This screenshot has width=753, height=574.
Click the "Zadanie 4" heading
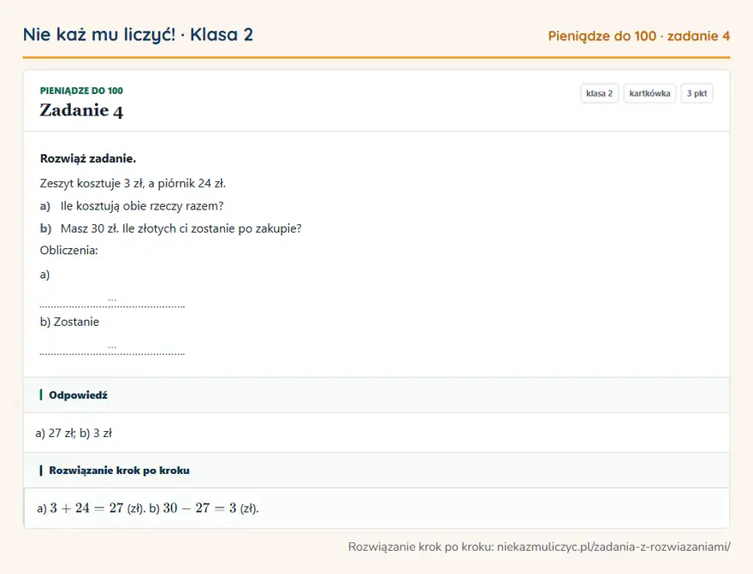tap(81, 110)
